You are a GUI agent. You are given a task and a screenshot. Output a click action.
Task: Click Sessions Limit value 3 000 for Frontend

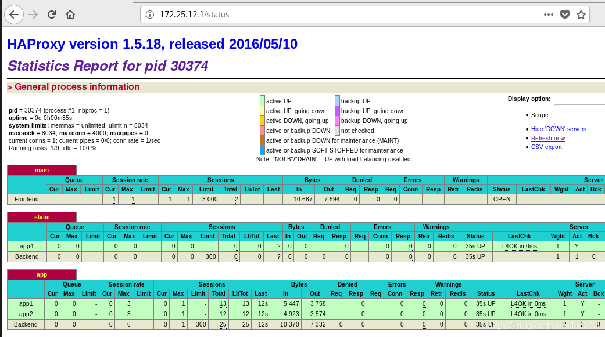click(x=210, y=199)
